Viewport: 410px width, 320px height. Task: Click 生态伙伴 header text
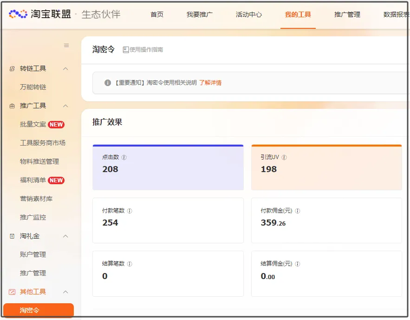(x=101, y=14)
